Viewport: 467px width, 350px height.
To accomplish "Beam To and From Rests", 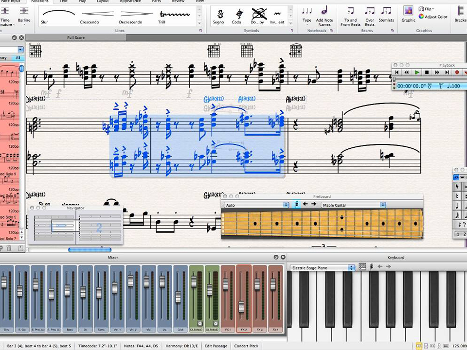I will coord(351,17).
